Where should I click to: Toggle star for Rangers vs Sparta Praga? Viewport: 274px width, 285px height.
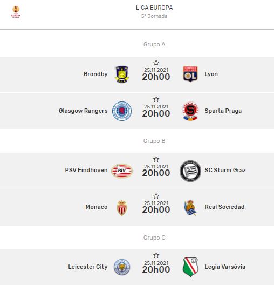click(x=156, y=99)
